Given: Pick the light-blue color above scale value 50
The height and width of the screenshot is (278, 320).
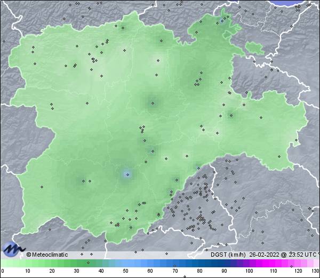Looking at the screenshot, I should tap(125, 263).
